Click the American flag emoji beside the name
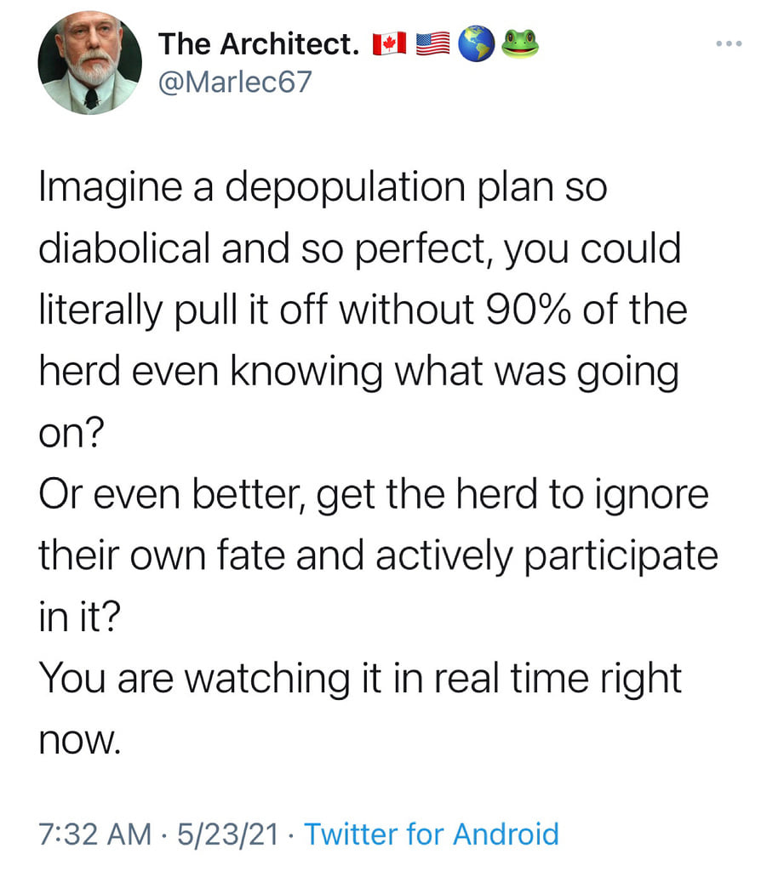Viewport: 784px width, 871px height. (433, 44)
